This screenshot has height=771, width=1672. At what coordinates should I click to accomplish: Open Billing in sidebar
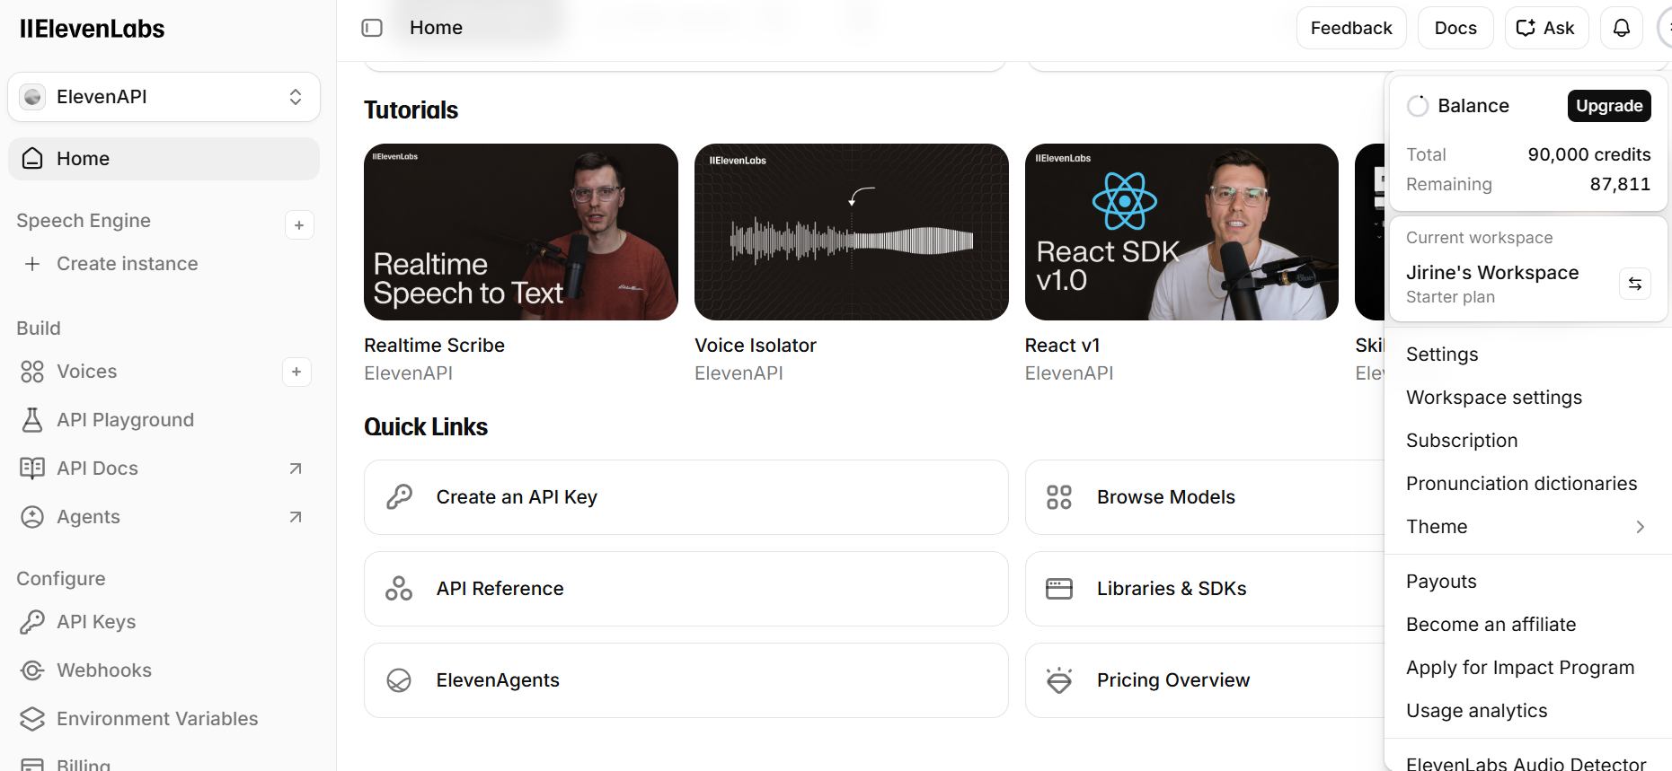(84, 764)
